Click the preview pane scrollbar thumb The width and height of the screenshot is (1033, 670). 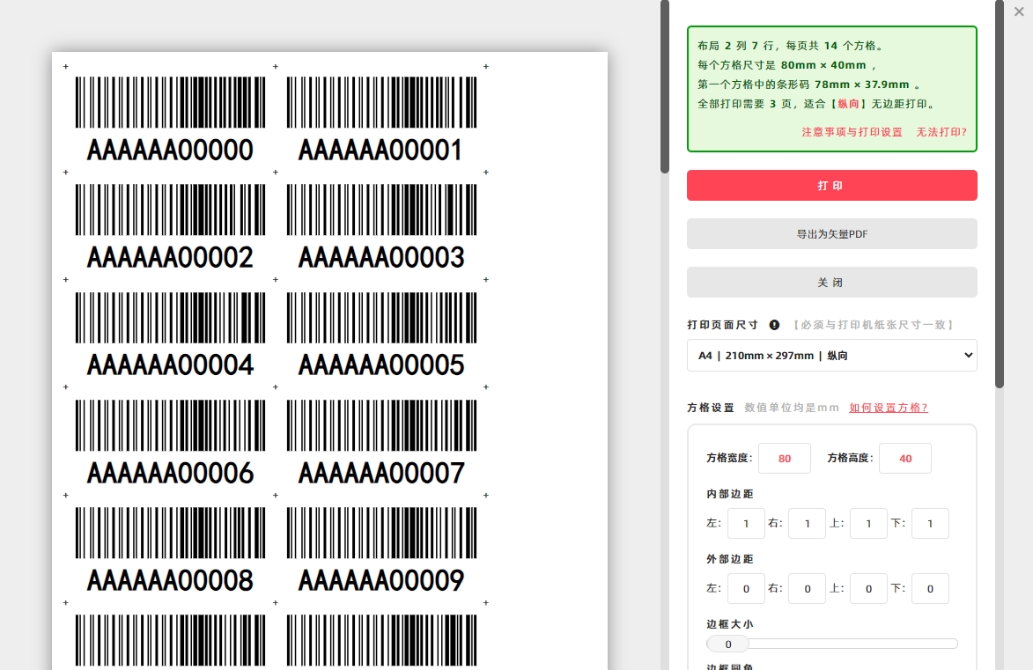click(x=665, y=86)
